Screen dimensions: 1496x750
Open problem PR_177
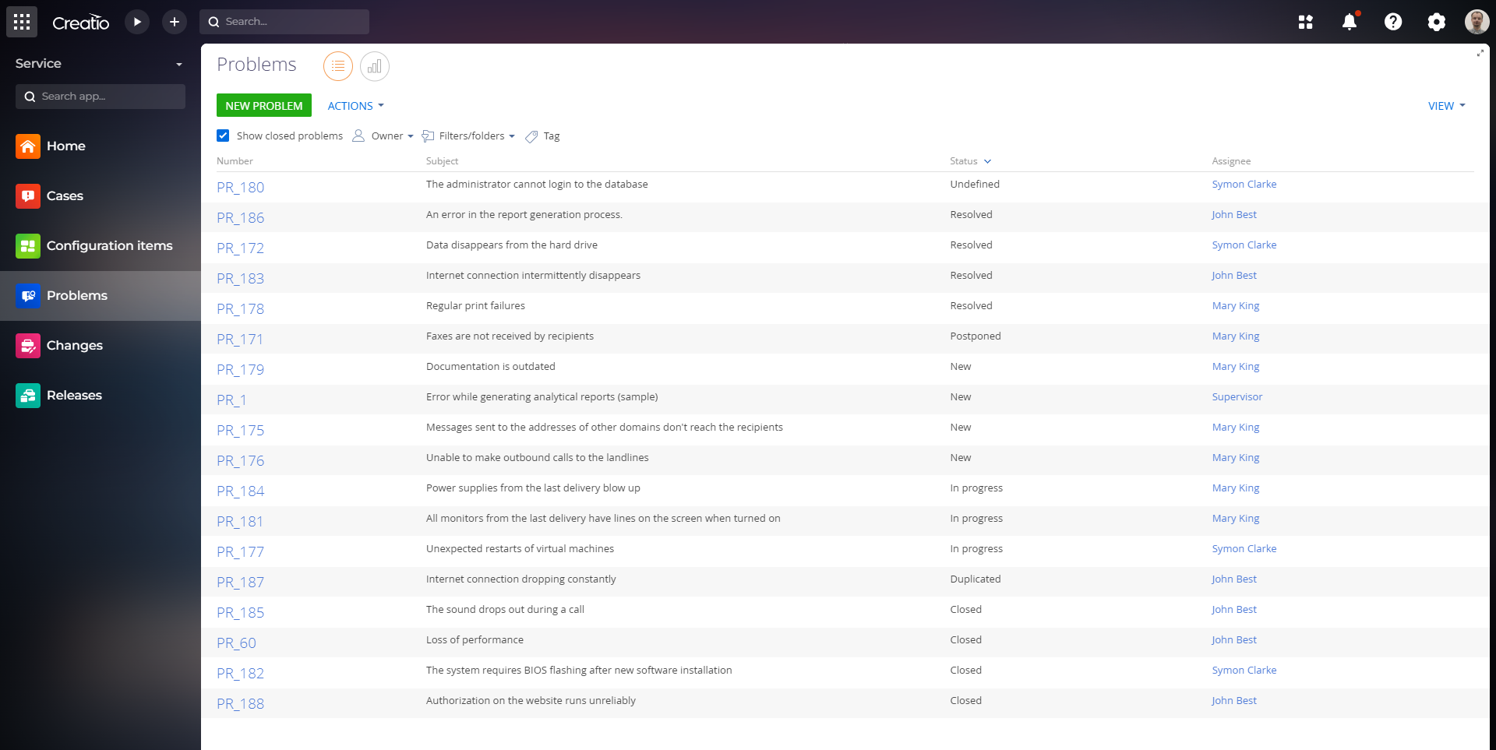(x=241, y=552)
